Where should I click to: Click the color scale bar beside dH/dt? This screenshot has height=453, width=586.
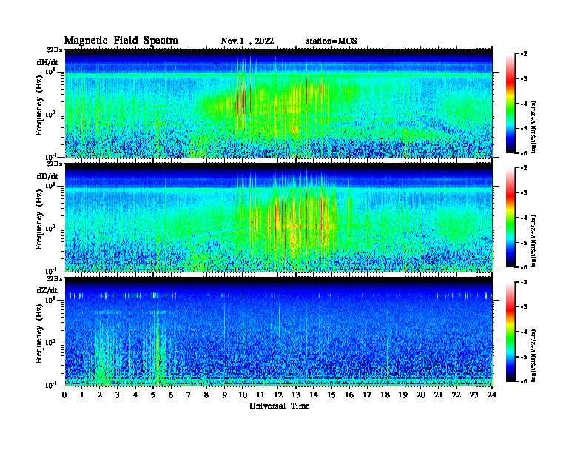[x=511, y=104]
